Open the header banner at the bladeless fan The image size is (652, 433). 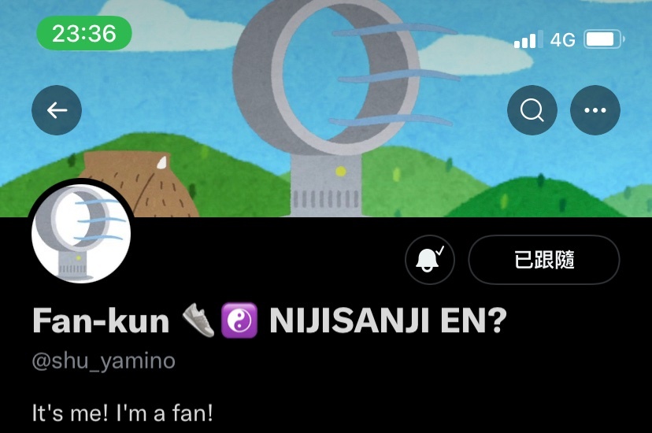(x=325, y=108)
